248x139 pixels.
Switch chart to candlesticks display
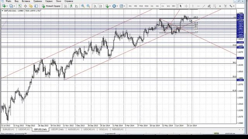pyautogui.click(x=71, y=6)
